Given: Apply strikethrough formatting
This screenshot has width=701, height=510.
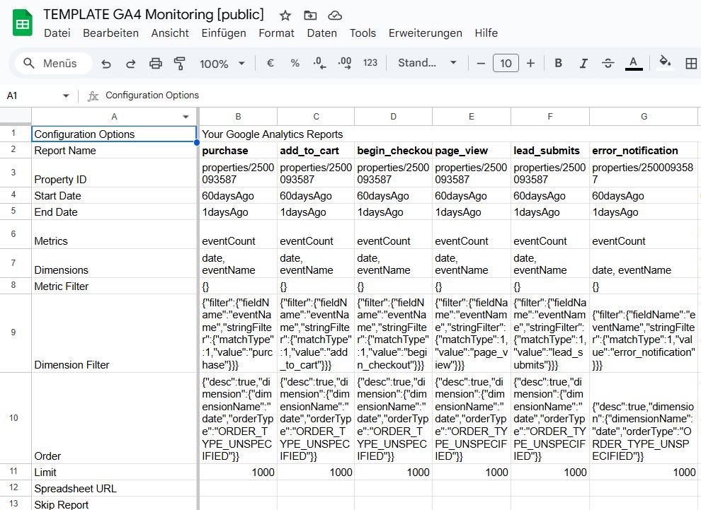Looking at the screenshot, I should [x=608, y=63].
